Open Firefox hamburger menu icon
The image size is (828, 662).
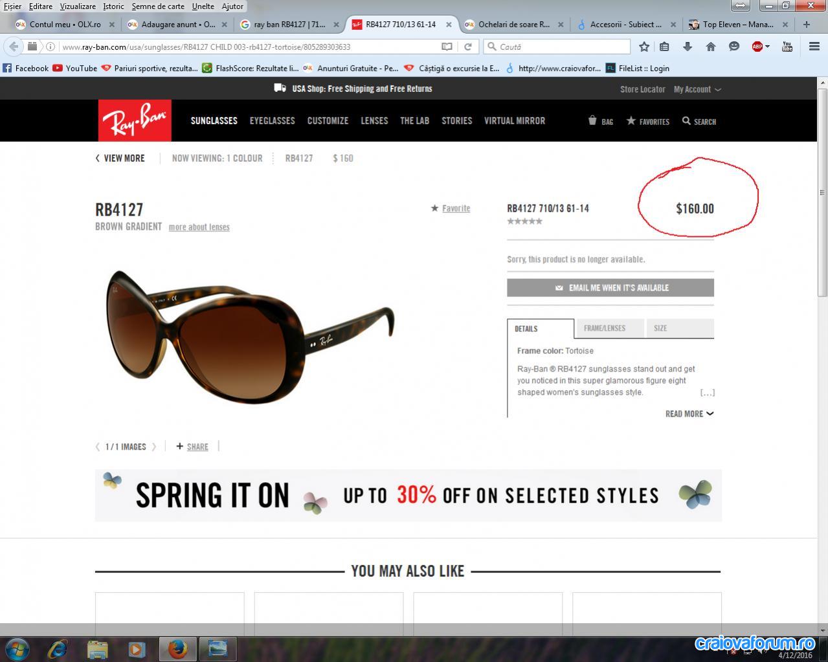814,47
